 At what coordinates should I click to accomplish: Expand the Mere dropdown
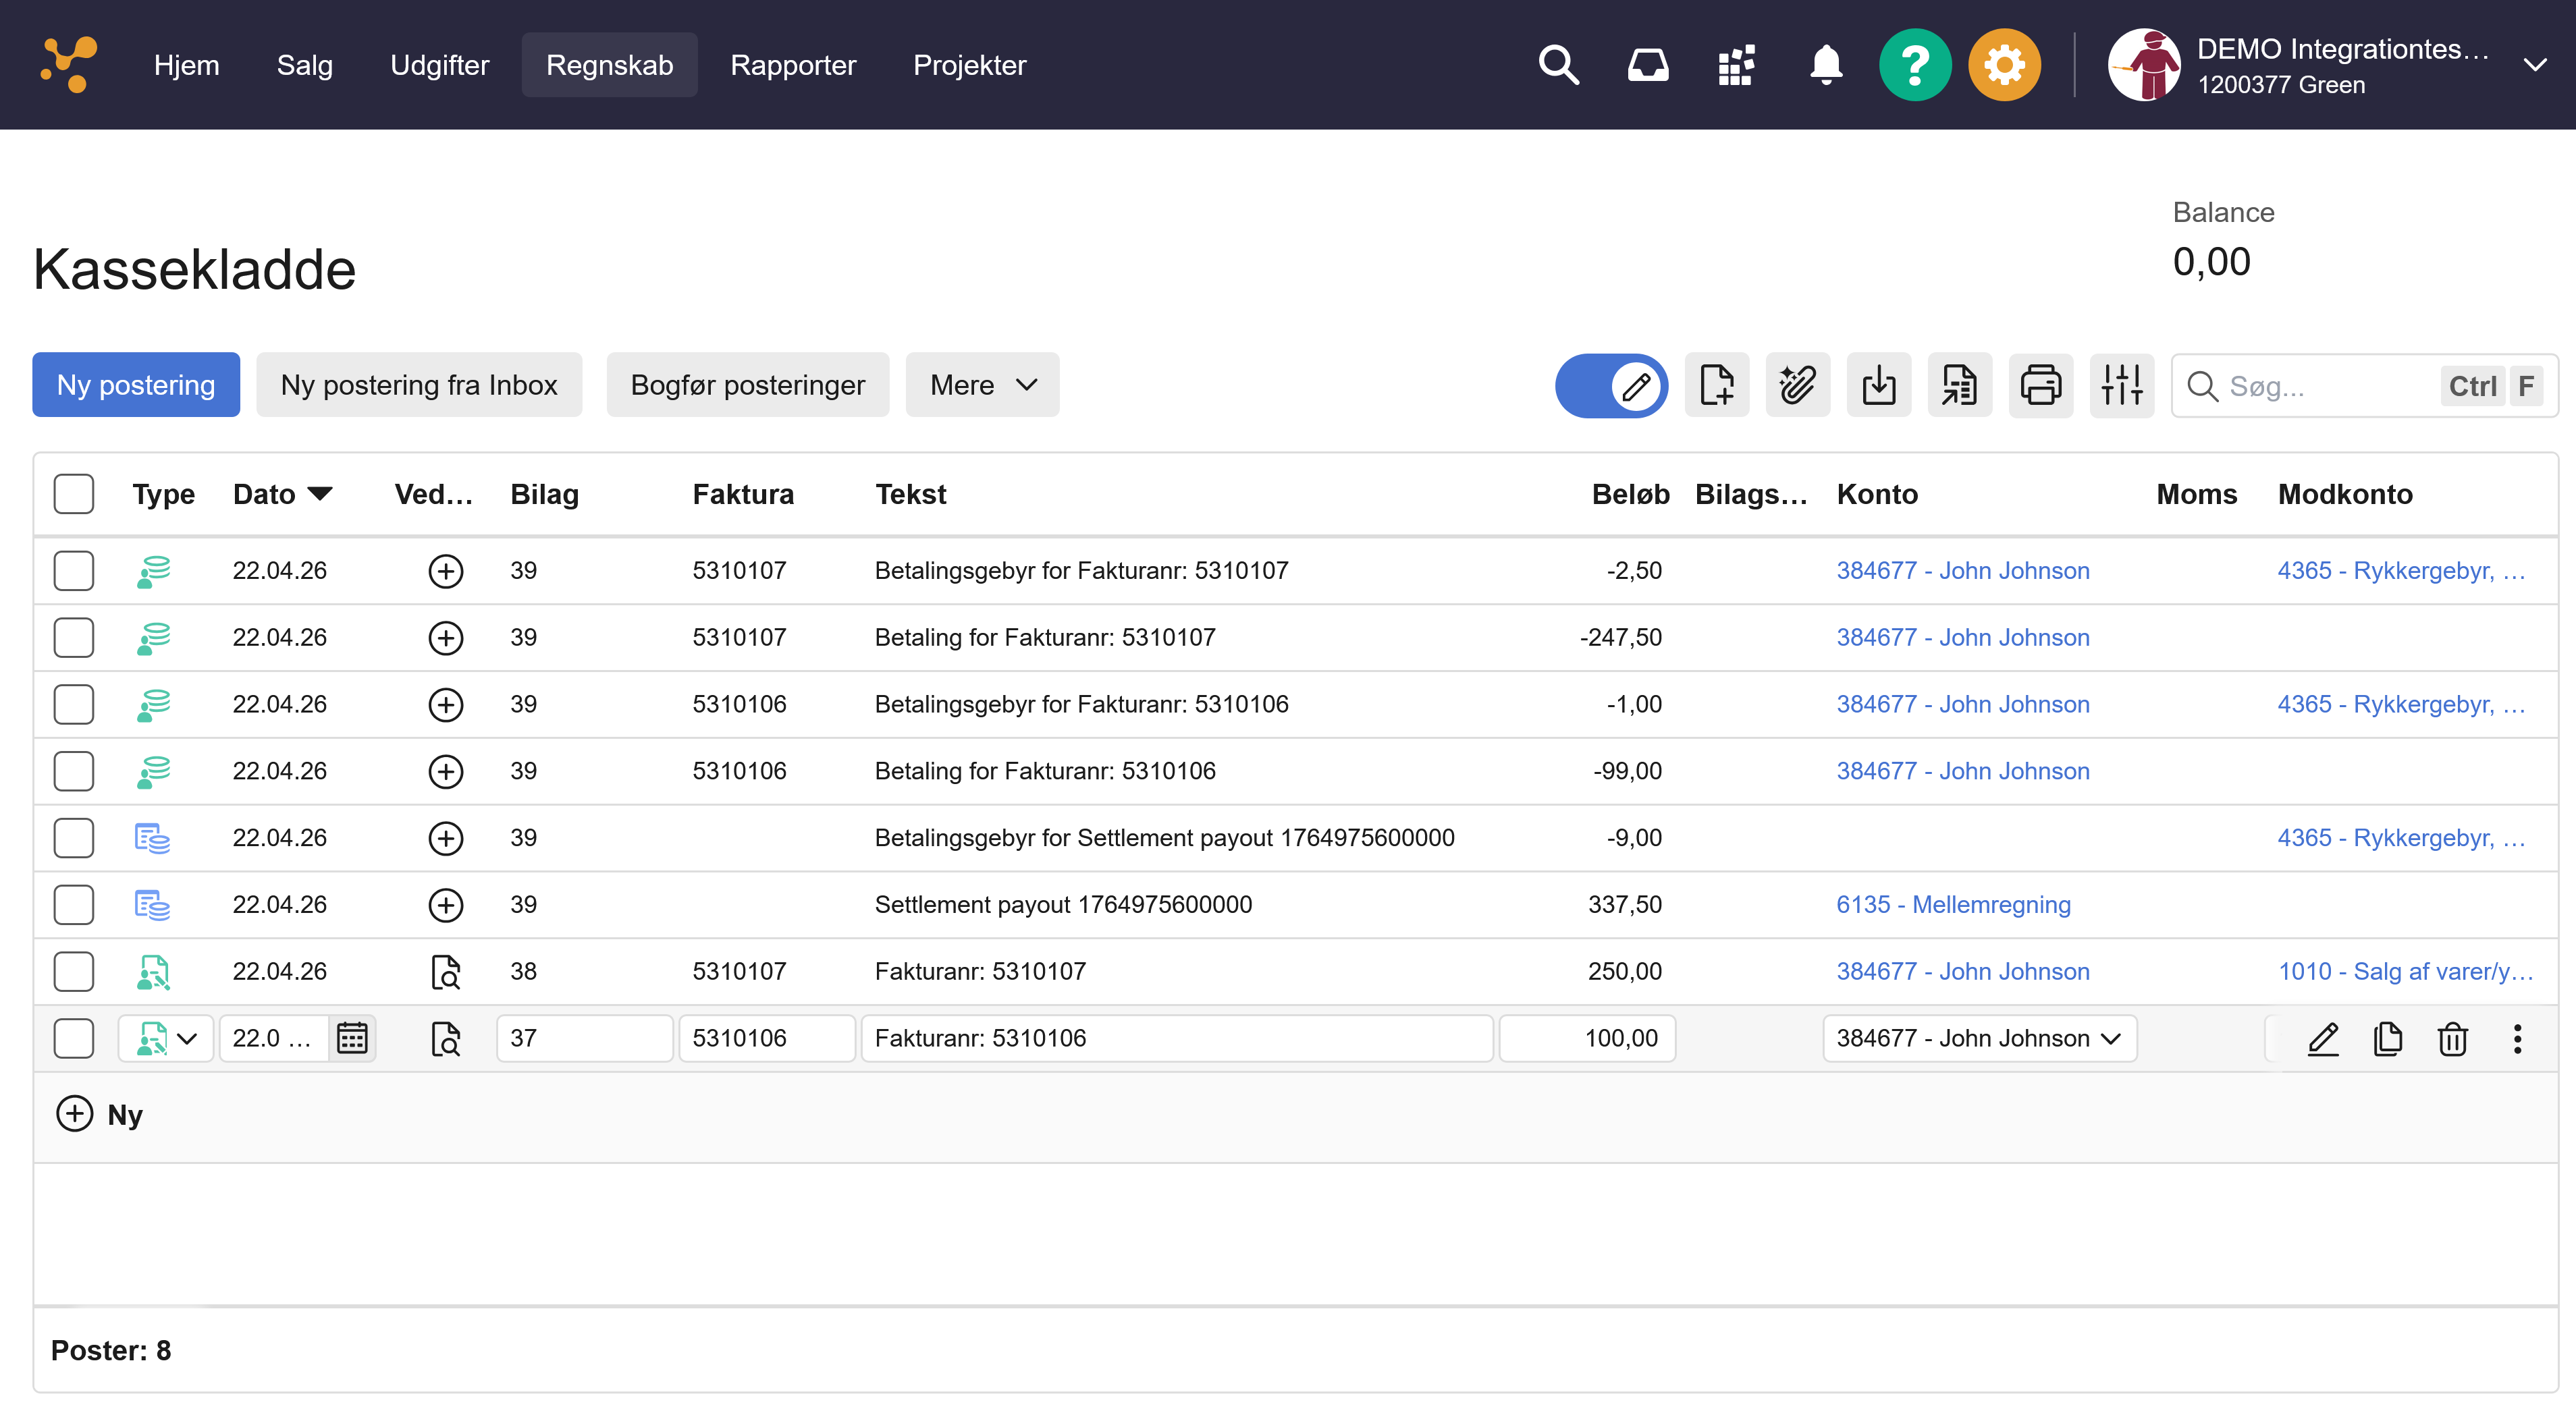point(982,385)
